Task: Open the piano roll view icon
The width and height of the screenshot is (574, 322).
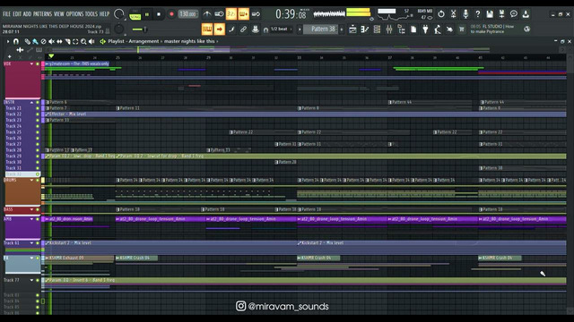Action: 365,30
